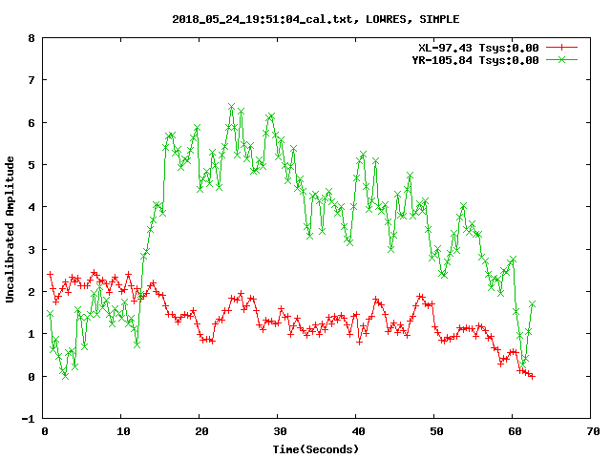Click y-axis tick label -1
Screen dimensions: 611x458
pos(28,419)
